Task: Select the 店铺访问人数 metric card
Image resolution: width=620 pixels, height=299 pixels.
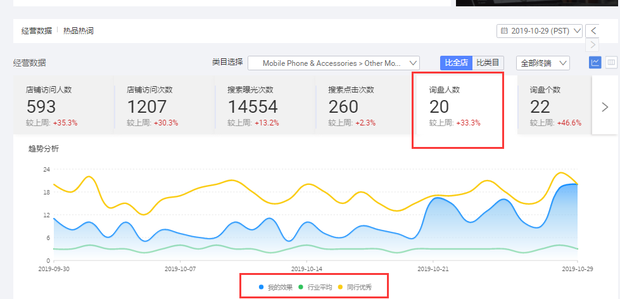Action: tap(64, 105)
